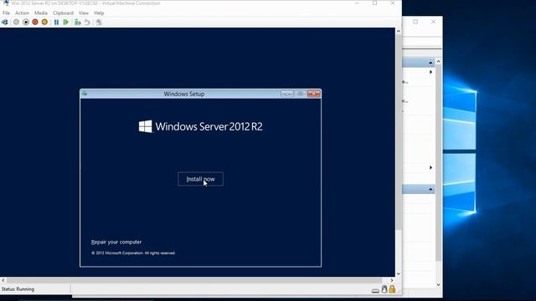Click the keyboard icon in the status bar
Image resolution: width=536 pixels, height=301 pixels.
[375, 290]
